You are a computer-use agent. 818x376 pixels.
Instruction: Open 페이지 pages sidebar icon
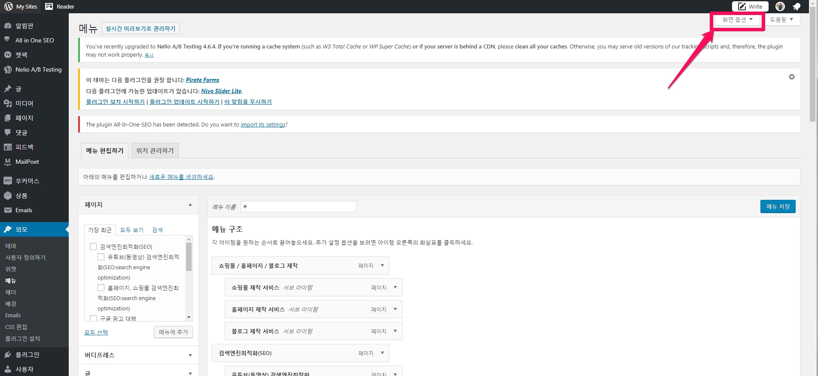(x=7, y=118)
